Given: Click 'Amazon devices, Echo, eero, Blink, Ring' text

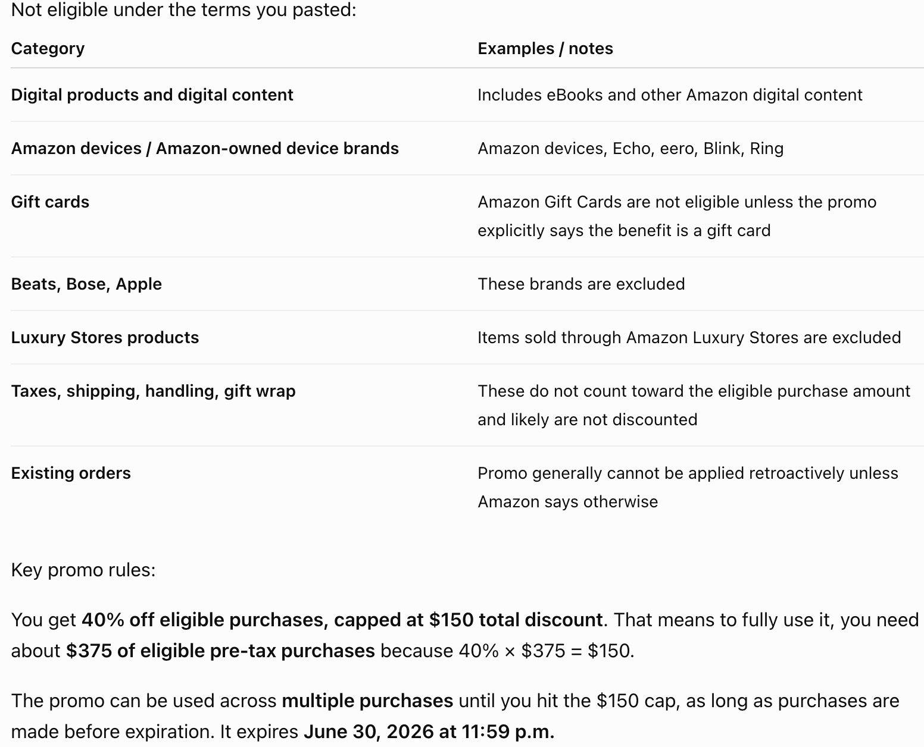Looking at the screenshot, I should pos(630,149).
